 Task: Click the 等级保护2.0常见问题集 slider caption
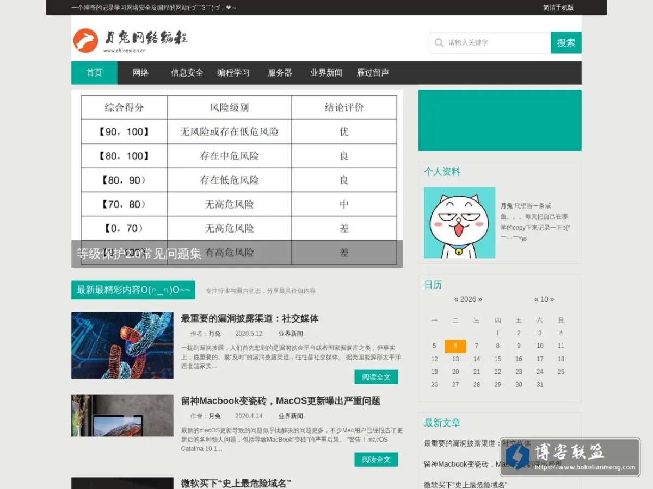[139, 254]
